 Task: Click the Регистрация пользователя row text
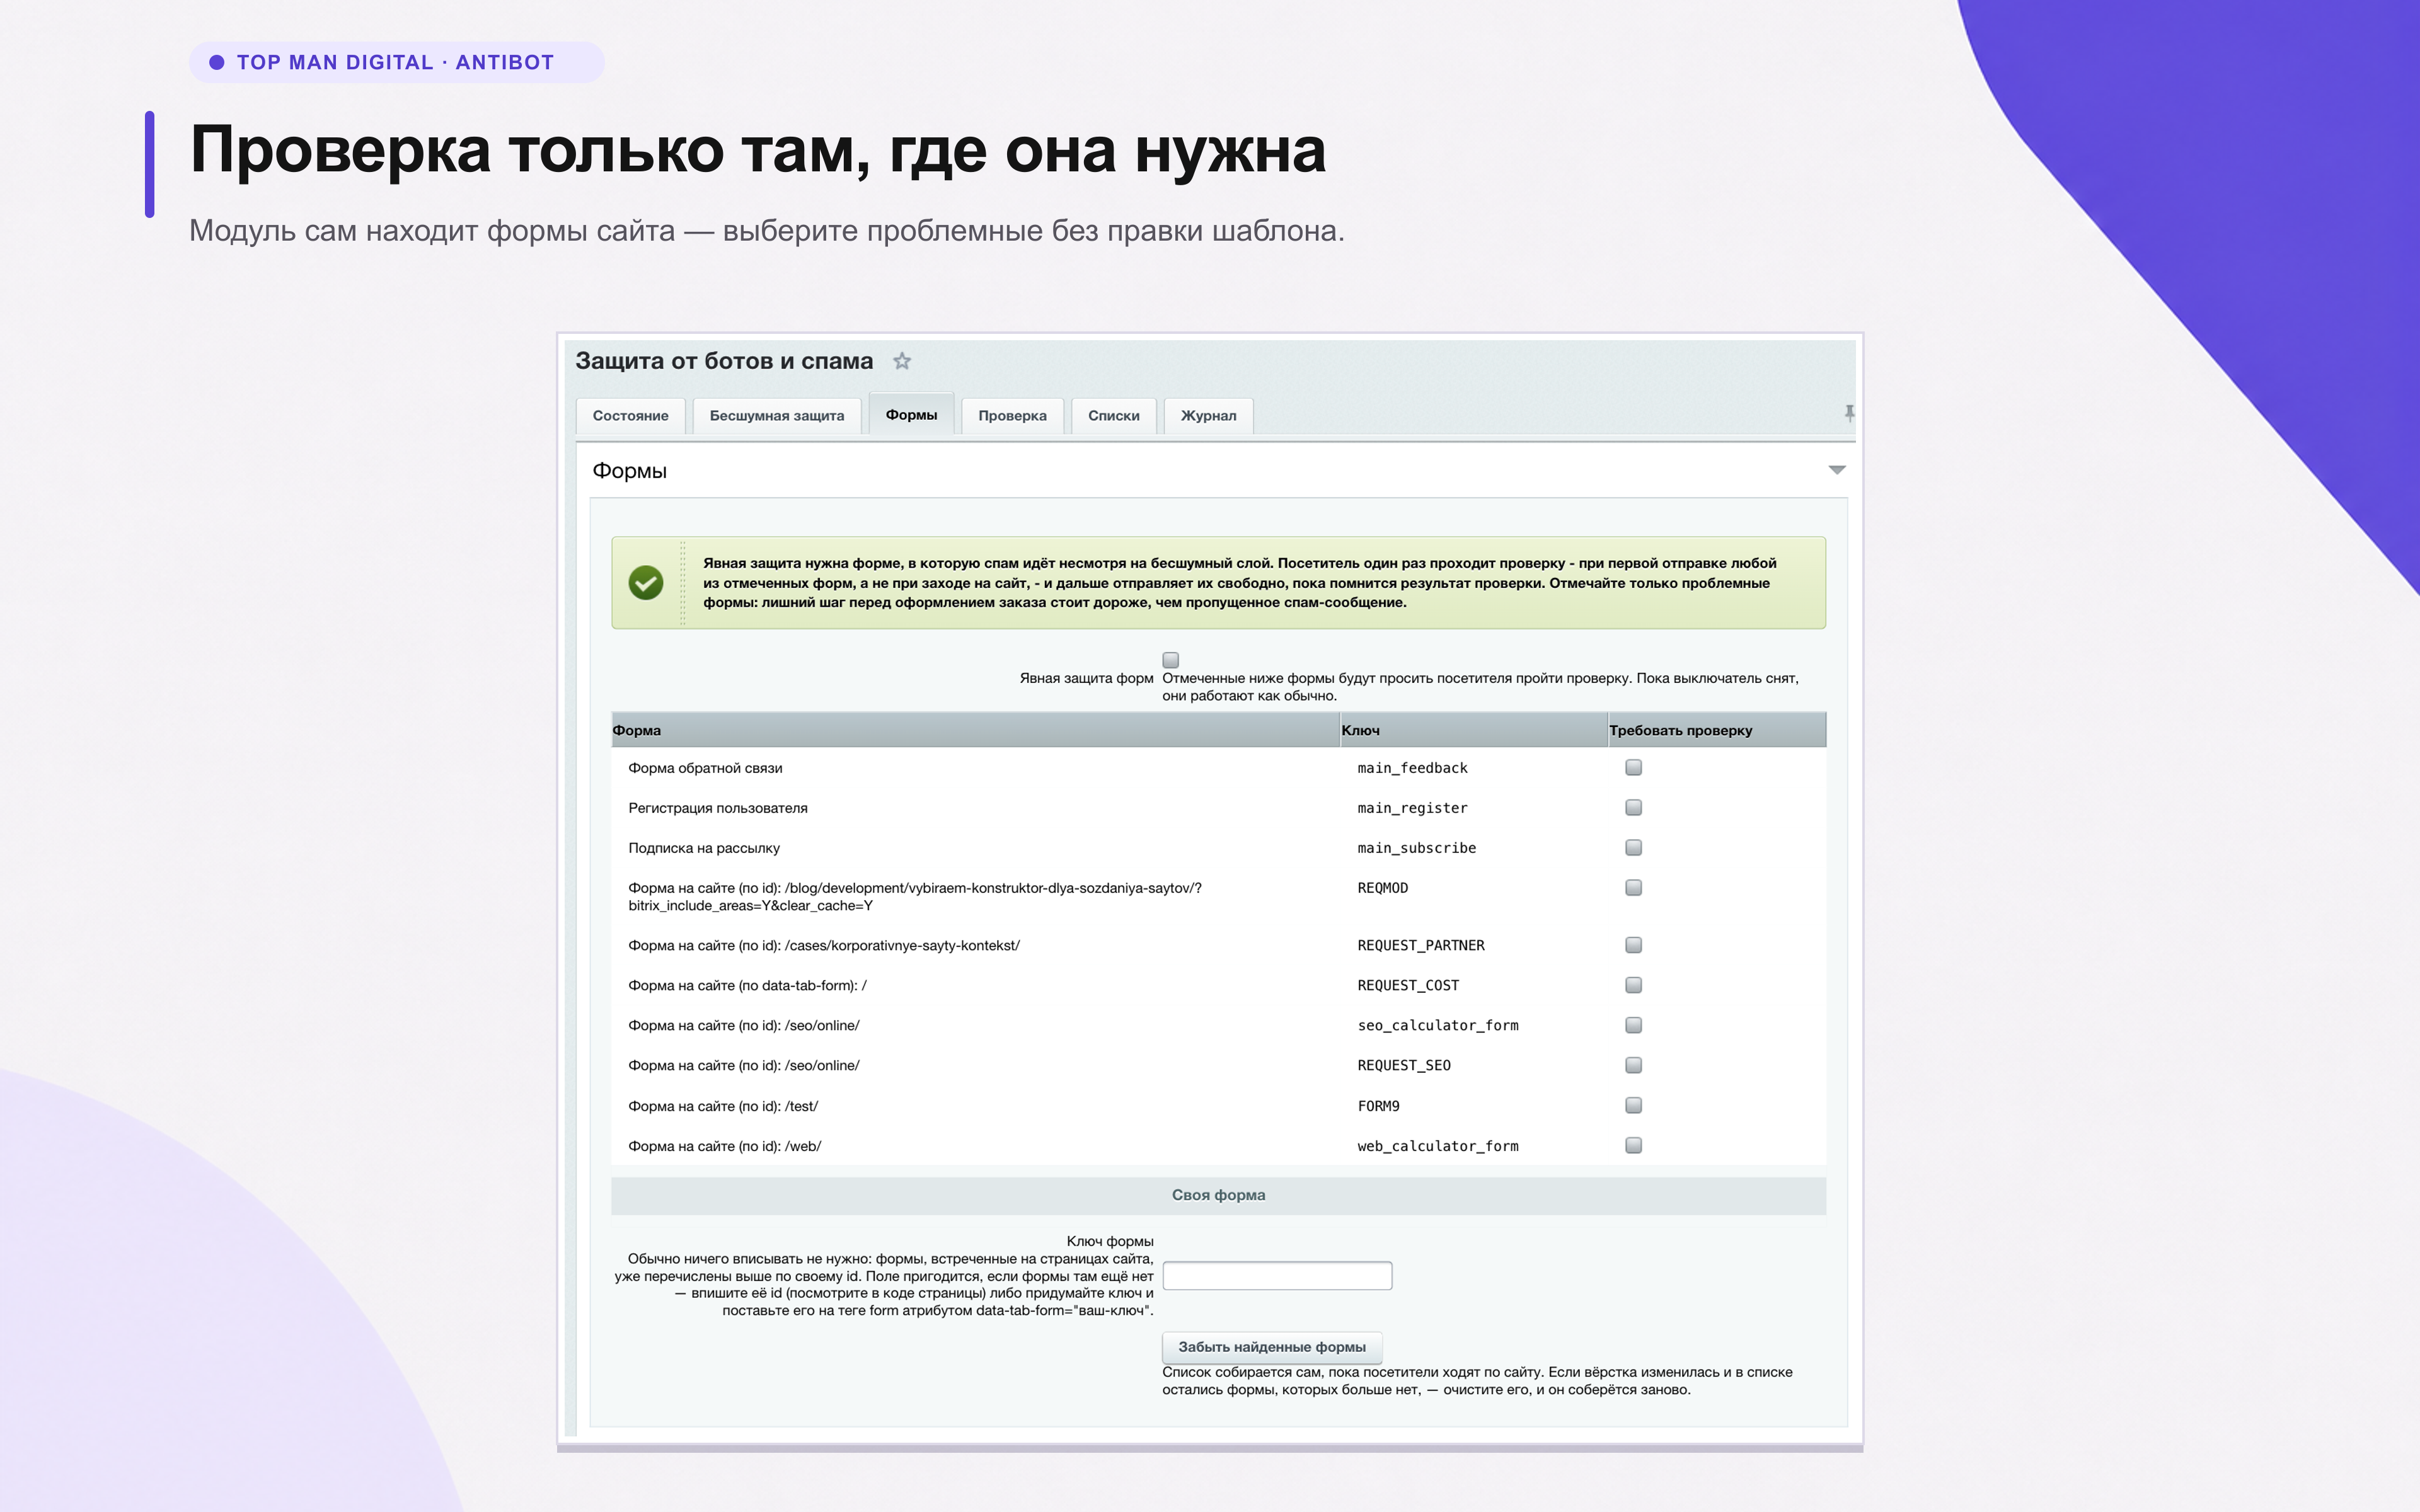click(718, 808)
